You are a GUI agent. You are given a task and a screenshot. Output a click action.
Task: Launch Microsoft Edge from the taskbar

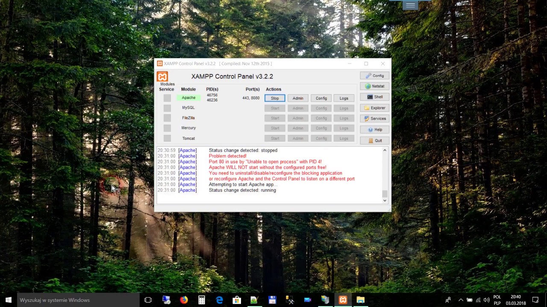click(219, 300)
